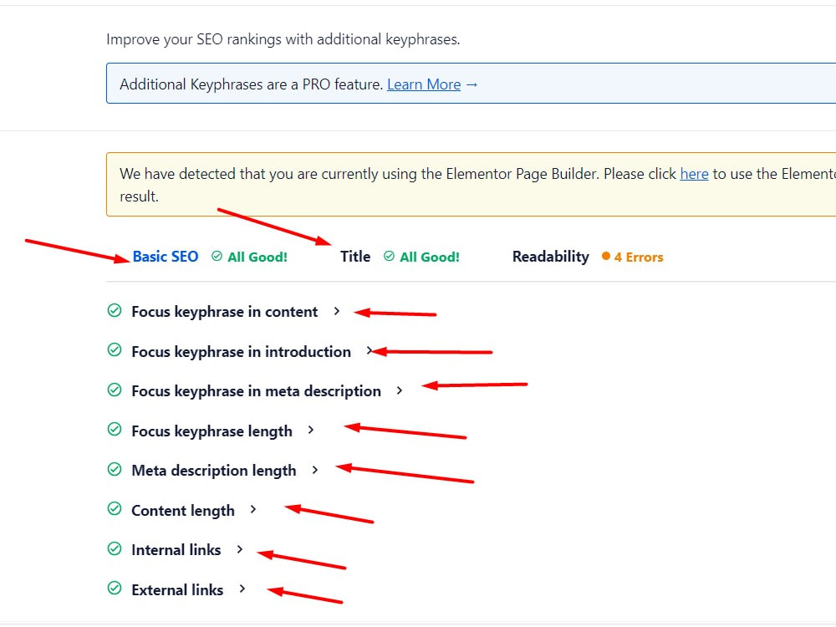
Task: Click check icon beside External links
Action: 115,588
